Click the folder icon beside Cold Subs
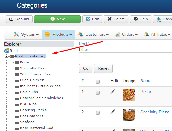Viewport: 172px width, 131px height. pyautogui.click(x=17, y=92)
